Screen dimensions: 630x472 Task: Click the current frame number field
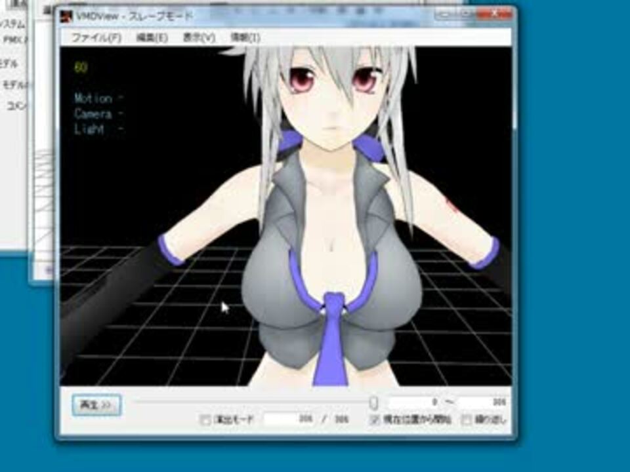(x=289, y=419)
